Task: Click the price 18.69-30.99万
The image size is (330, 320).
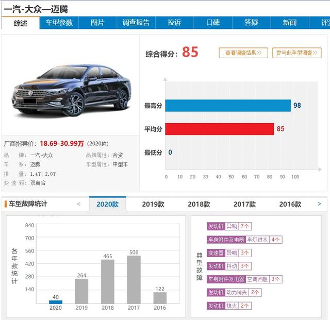Action: tap(62, 143)
